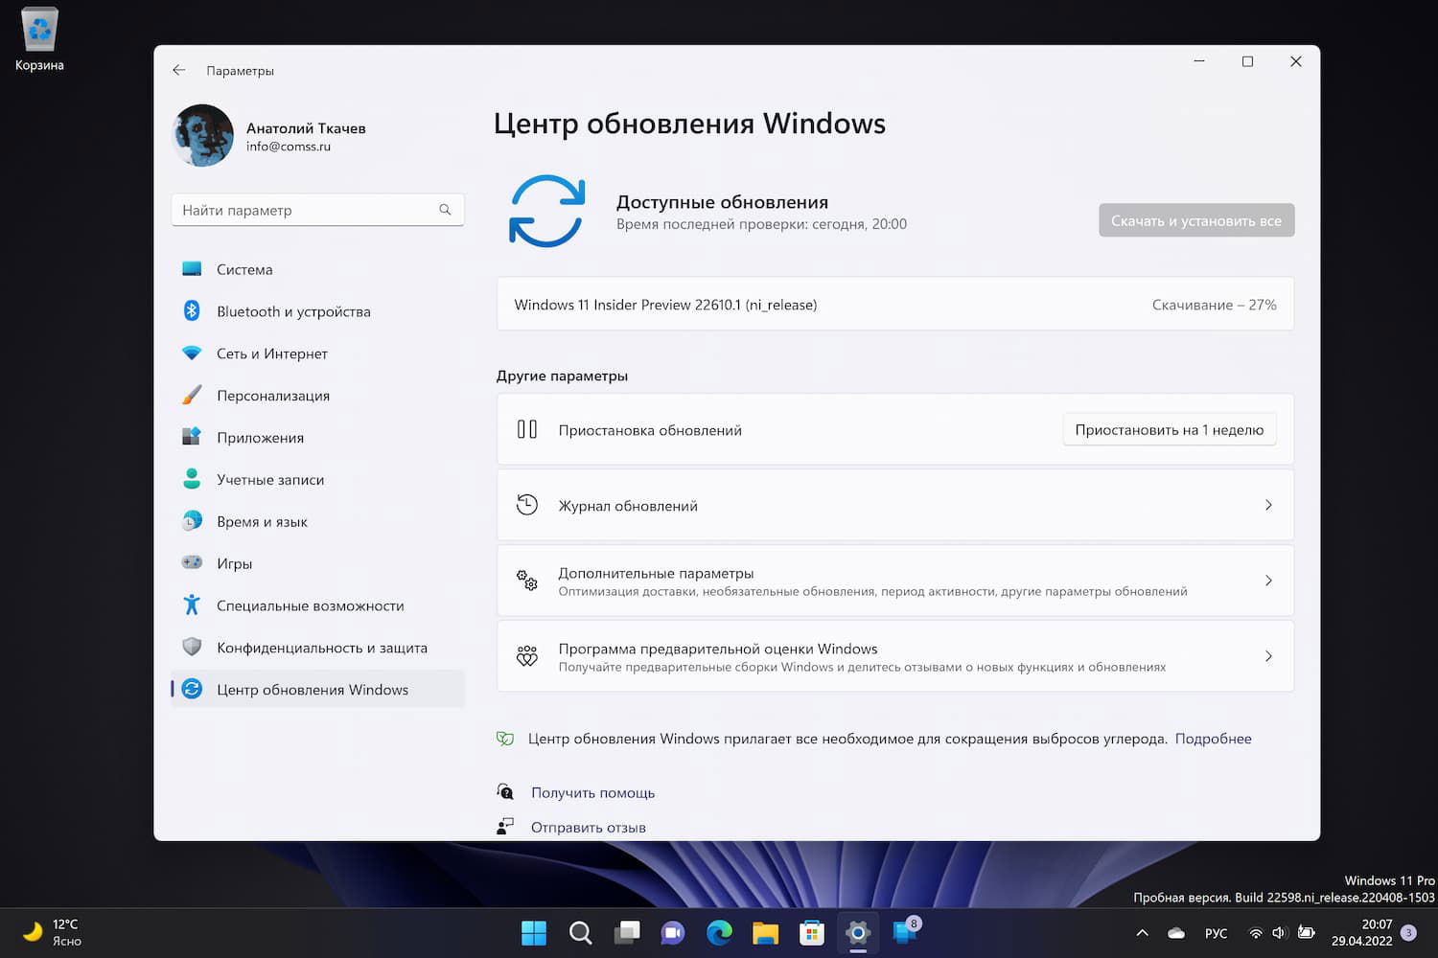This screenshot has height=958, width=1438.
Task: Открыть загружаемое обновление Windows 11 Insider Preview
Action: [894, 304]
